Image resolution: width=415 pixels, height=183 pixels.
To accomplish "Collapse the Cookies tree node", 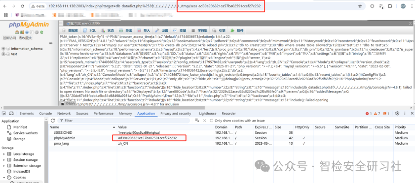I will click(4, 178).
